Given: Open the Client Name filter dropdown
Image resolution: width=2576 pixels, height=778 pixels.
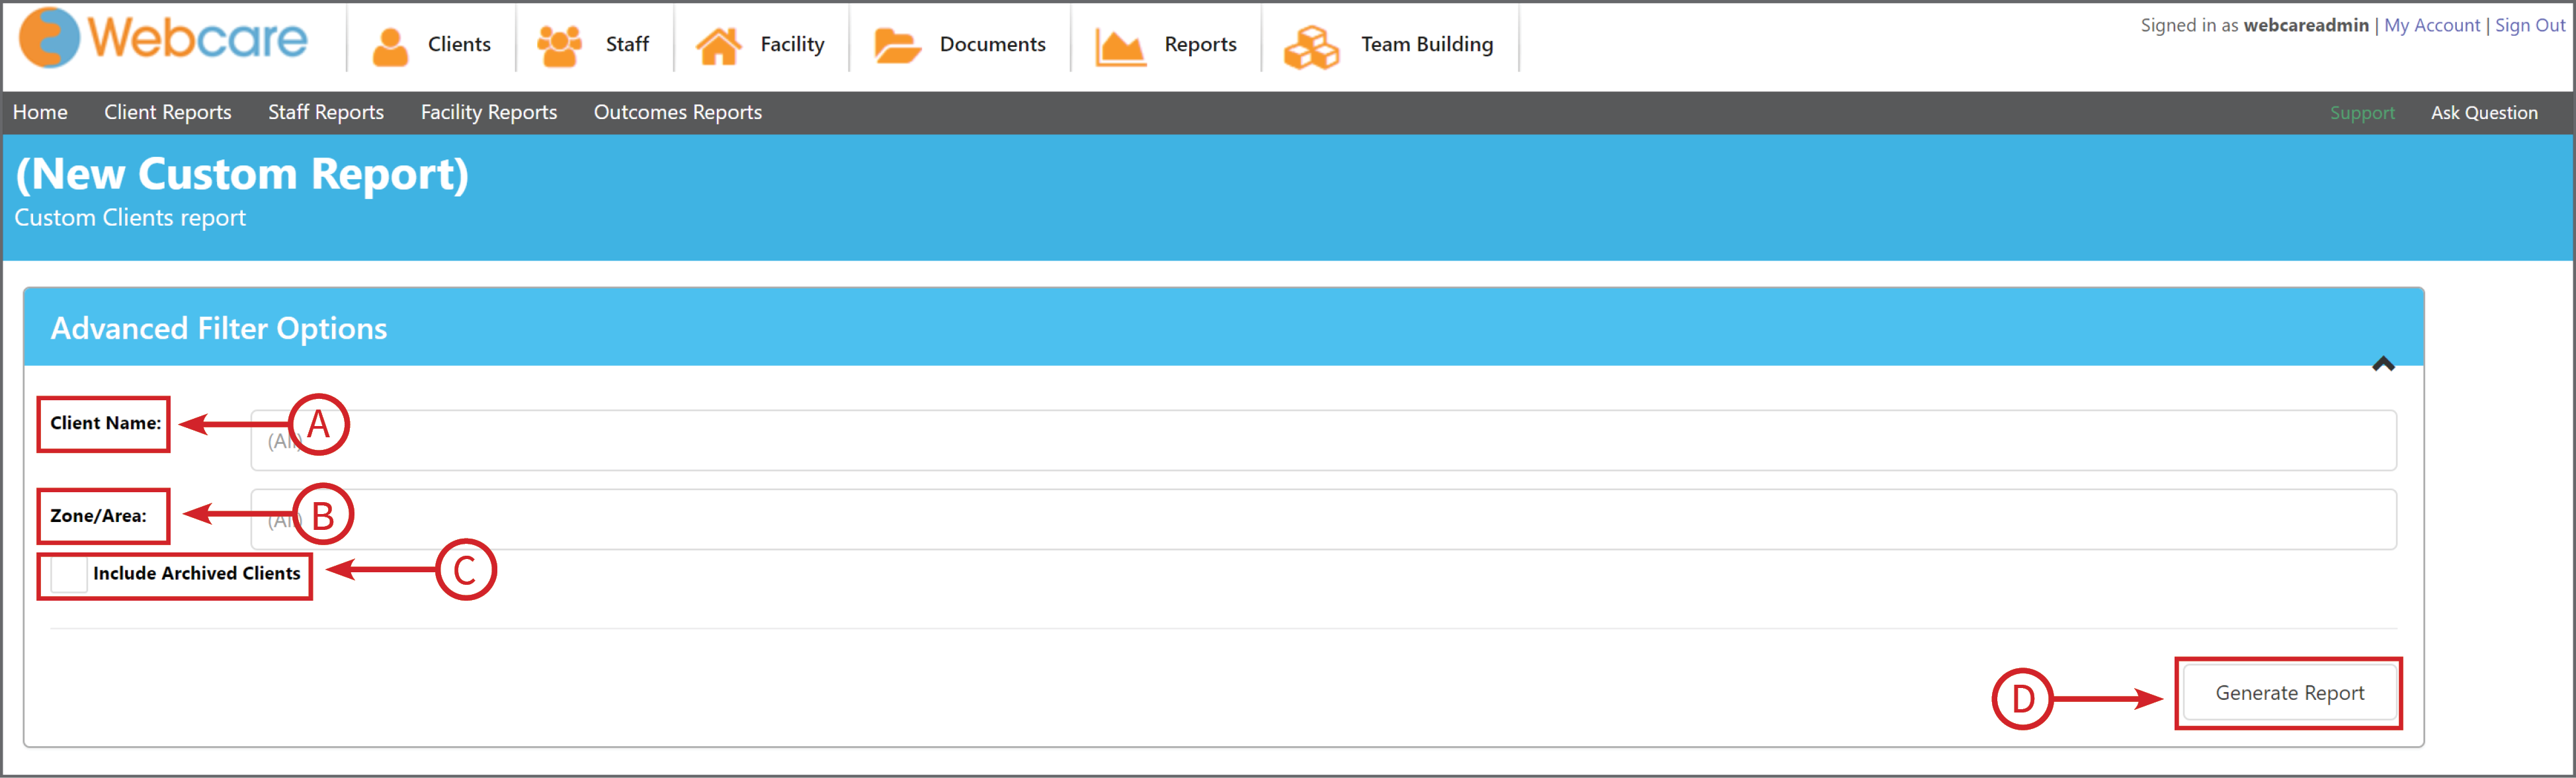Looking at the screenshot, I should coord(1323,440).
